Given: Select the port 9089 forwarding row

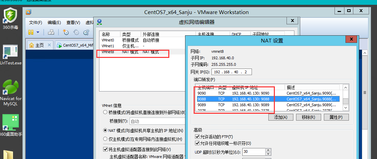Looking at the screenshot, I should click(268, 105).
